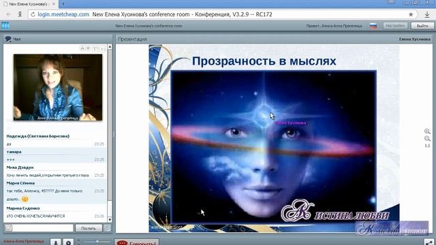Click the smiley emoji in Мария's message
Image resolution: width=436 pixels, height=245 pixels.
(25, 199)
